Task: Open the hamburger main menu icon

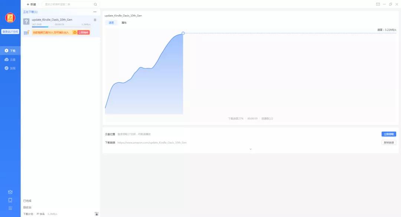Action: (10, 208)
